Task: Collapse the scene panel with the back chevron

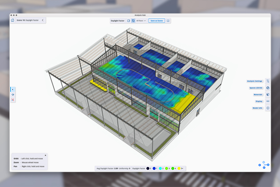Action: (43, 20)
